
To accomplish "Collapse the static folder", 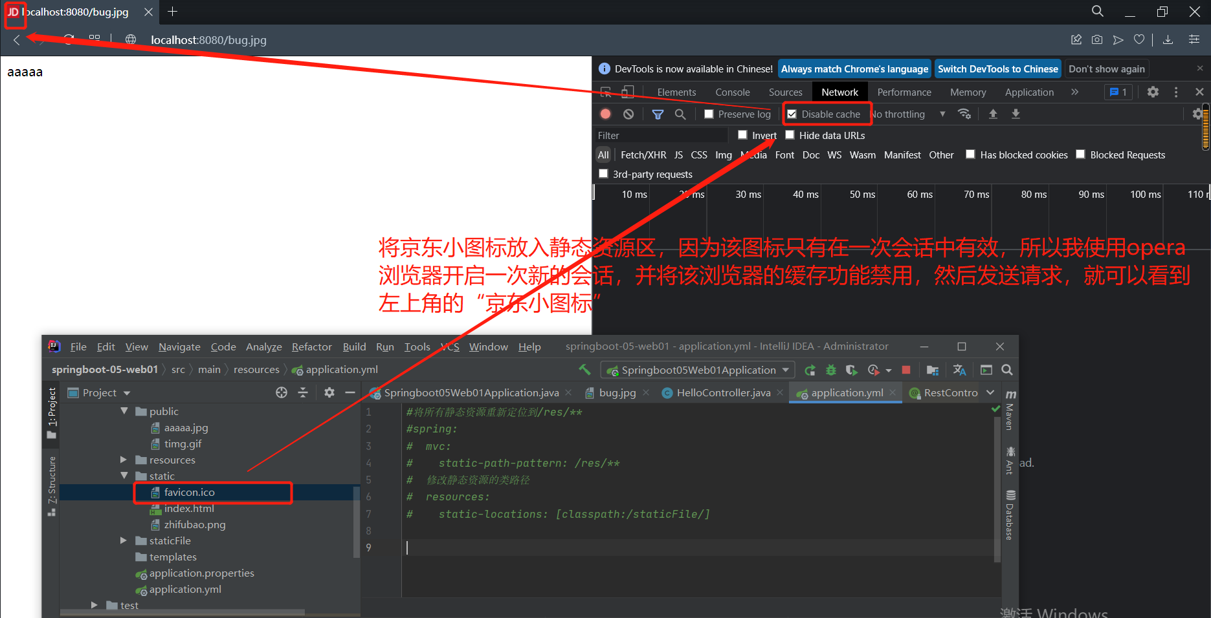I will click(124, 476).
